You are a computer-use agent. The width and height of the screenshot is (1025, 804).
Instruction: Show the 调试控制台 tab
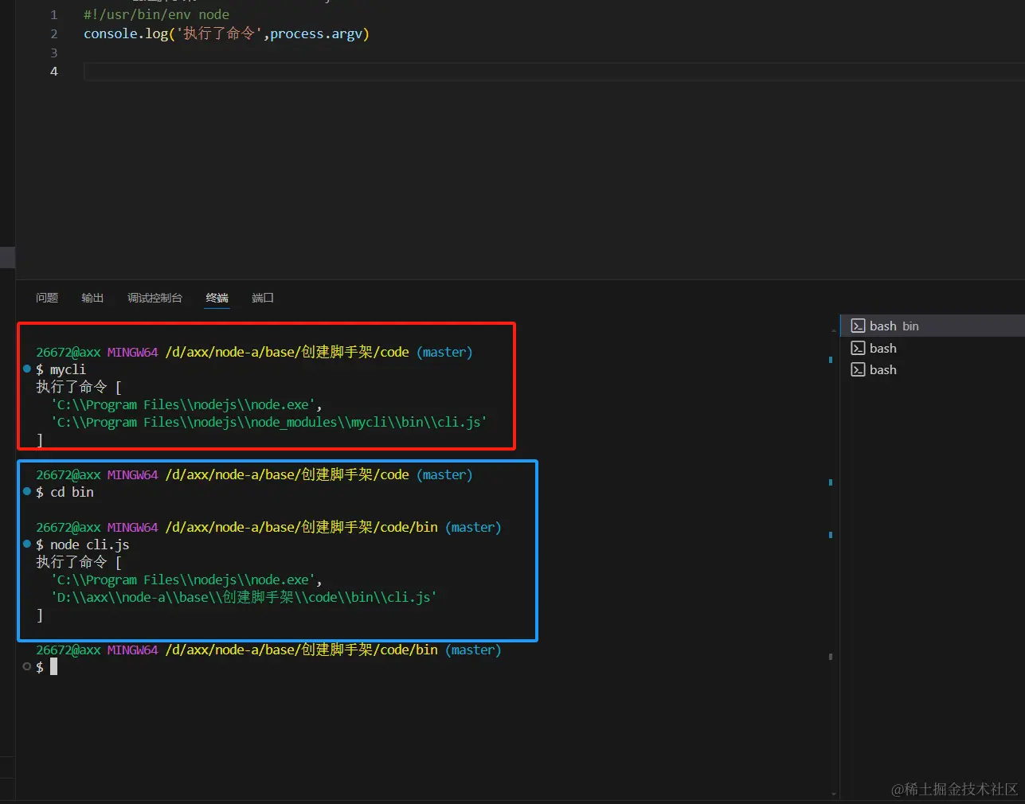click(x=155, y=298)
